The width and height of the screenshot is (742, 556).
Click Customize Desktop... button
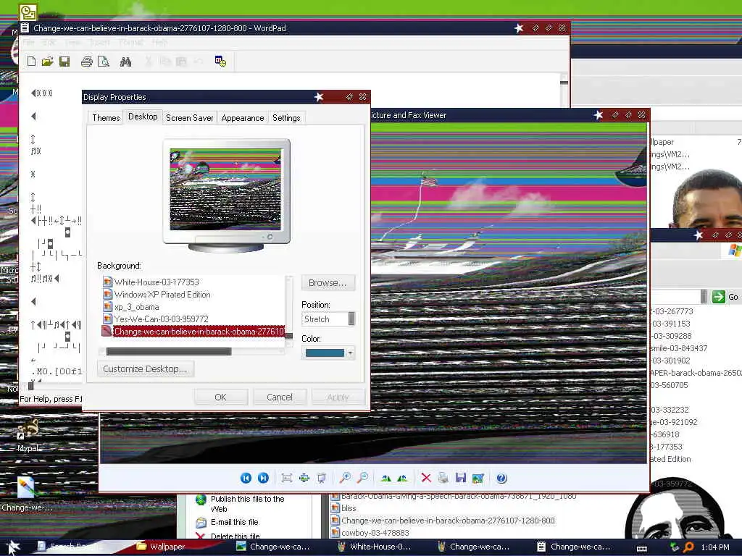[x=145, y=368]
